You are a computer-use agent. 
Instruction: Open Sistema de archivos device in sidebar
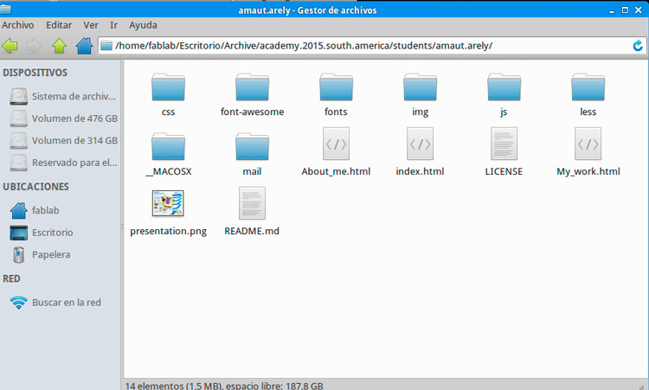63,96
